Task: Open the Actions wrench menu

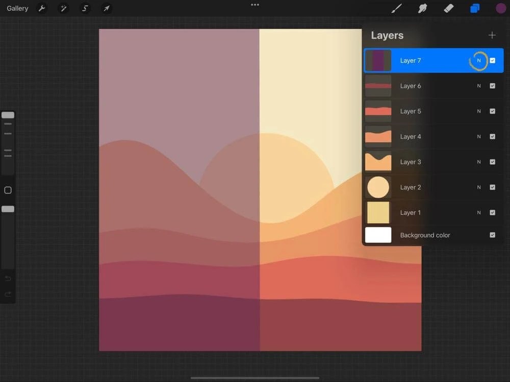Action: coord(42,8)
